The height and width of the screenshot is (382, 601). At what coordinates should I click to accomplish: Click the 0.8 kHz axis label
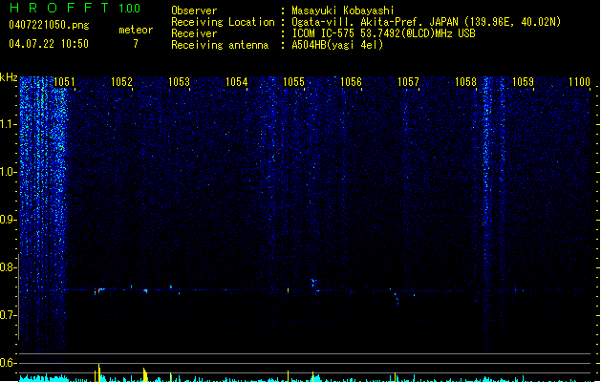point(8,267)
